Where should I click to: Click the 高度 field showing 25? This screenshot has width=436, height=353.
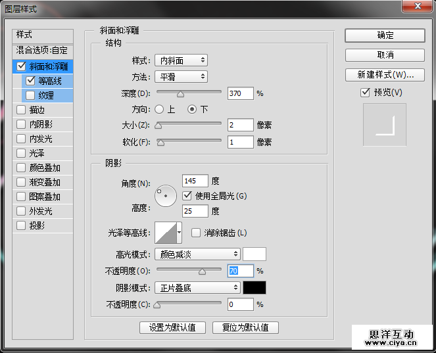tap(195, 211)
